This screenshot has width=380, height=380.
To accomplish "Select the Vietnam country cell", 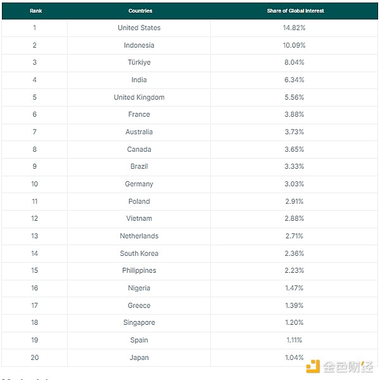I will pos(139,219).
